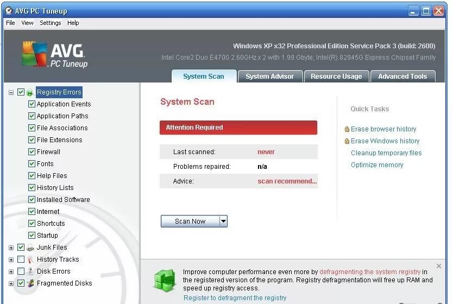Uncheck the Firewall checkbox
Screen dimensions: 453x304
[x=32, y=152]
